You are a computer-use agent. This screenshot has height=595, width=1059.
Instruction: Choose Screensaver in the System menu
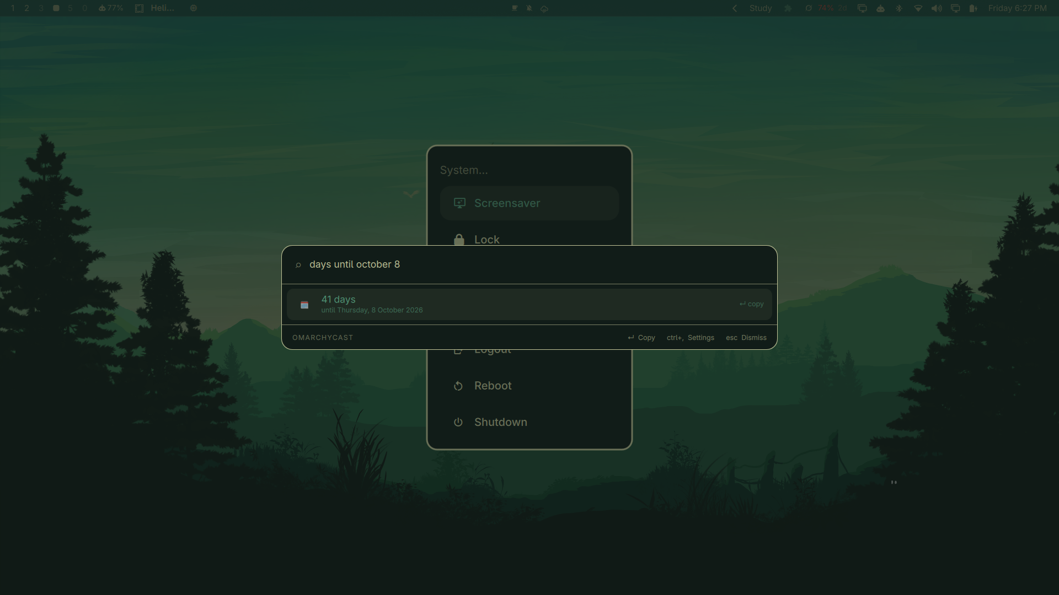529,203
